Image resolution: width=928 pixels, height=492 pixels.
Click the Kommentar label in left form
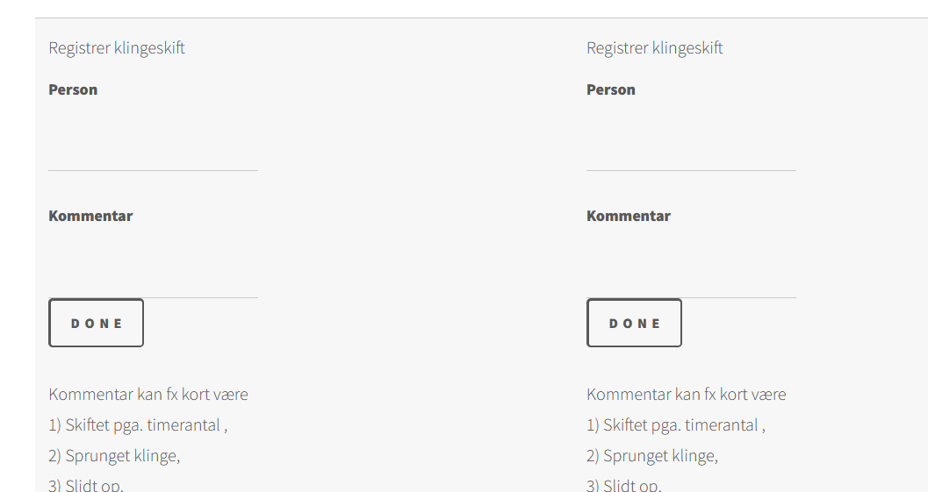tap(90, 216)
